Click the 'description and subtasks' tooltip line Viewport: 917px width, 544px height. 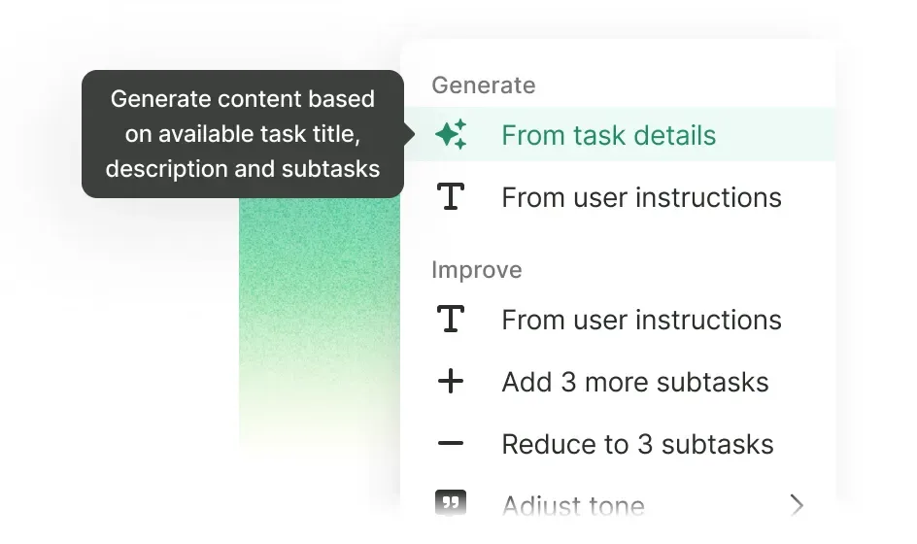[x=242, y=168]
